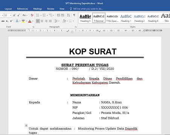Click the SURAT PERINTAH TUGAS title
This screenshot has height=135, width=170.
85,65
